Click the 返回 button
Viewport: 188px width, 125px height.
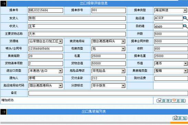pos(178,101)
